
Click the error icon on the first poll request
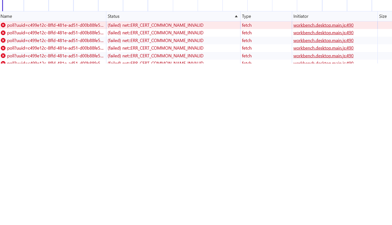3,25
